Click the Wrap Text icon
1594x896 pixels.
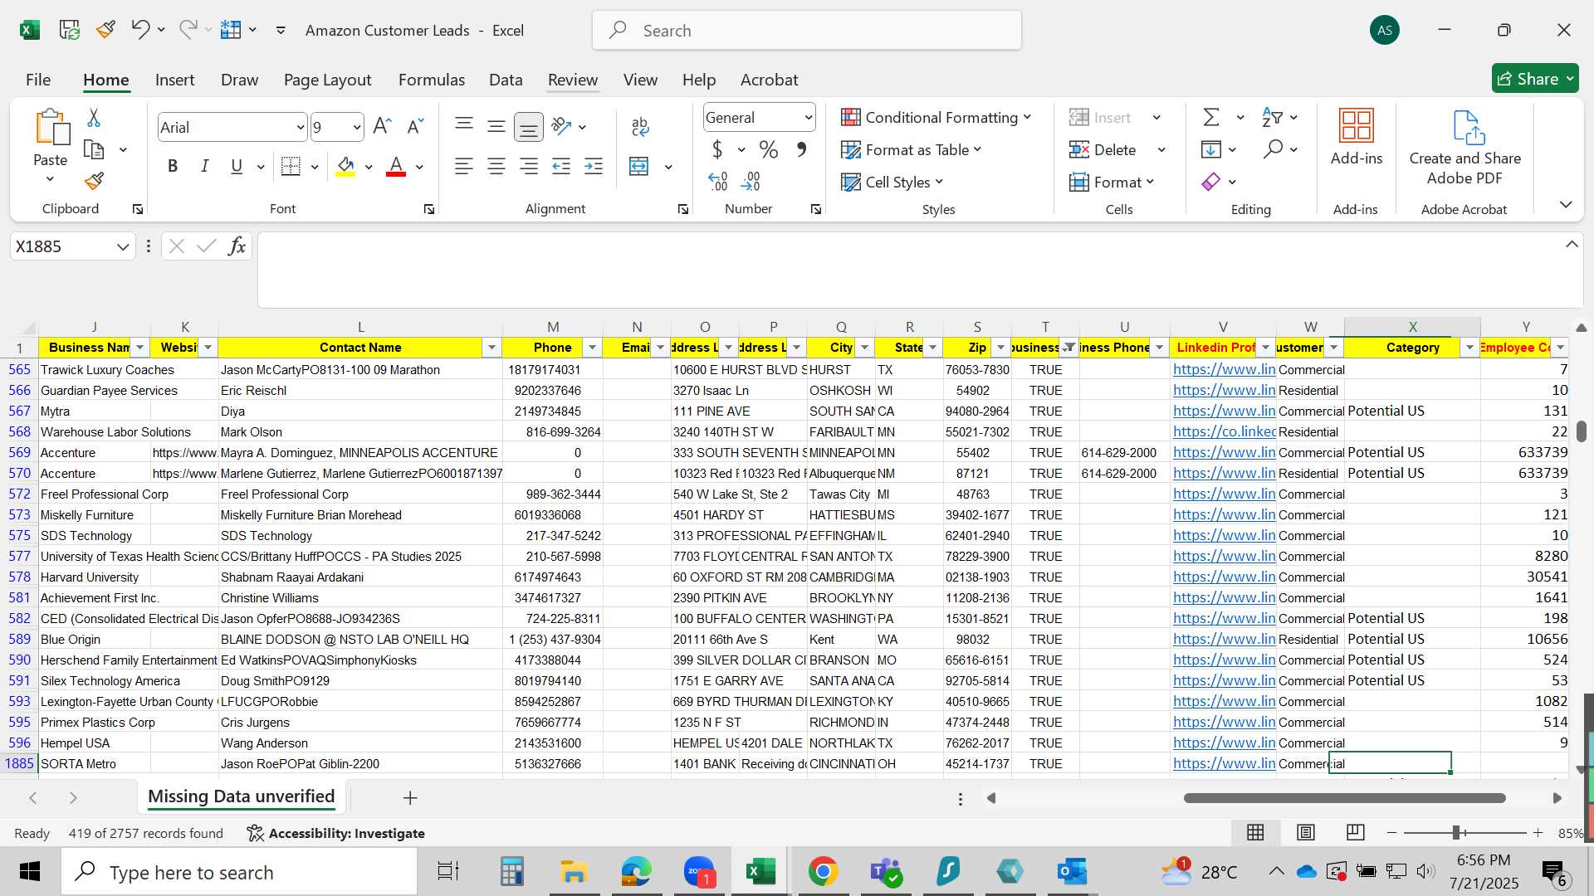(640, 126)
